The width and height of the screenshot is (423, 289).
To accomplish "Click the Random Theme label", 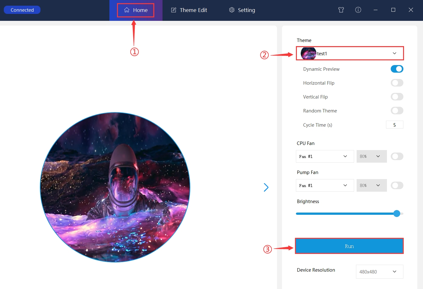I will pyautogui.click(x=320, y=111).
